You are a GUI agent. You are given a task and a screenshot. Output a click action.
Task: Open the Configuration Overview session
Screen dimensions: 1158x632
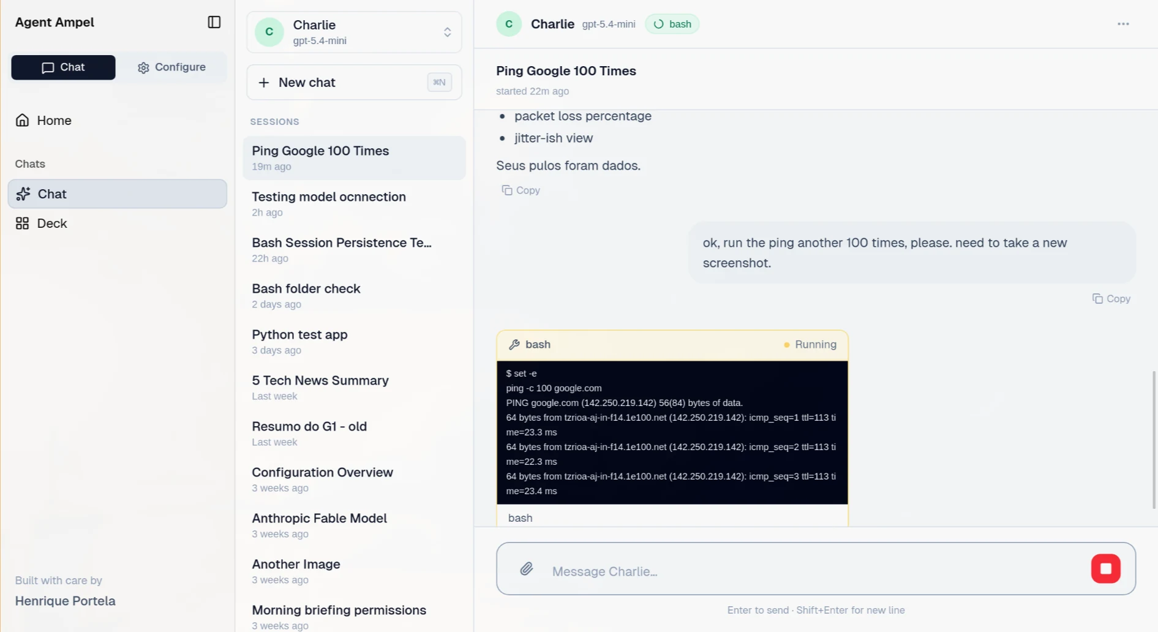click(x=354, y=480)
